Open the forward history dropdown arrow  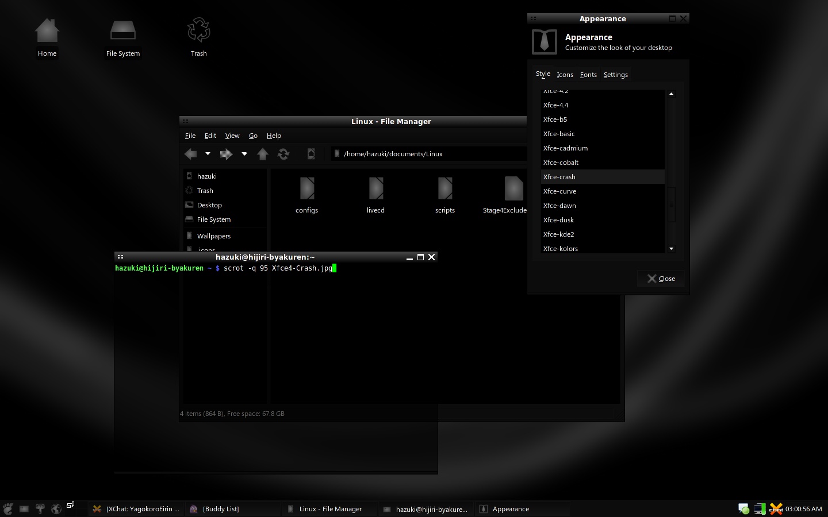(x=244, y=154)
